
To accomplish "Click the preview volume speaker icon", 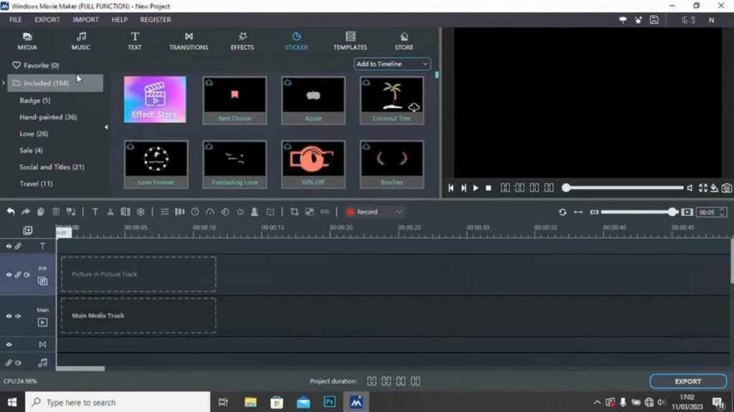I will click(x=690, y=188).
